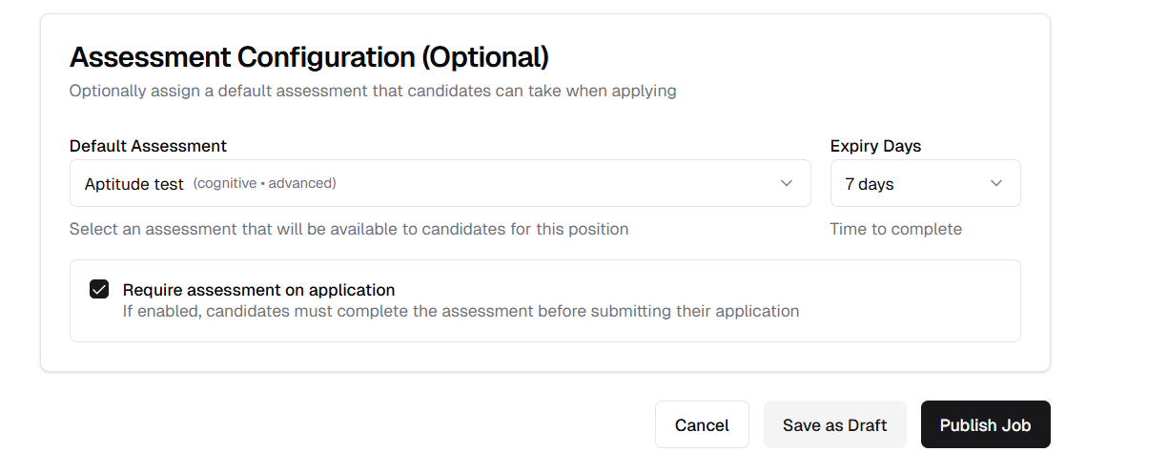Click the 'Aptitude test' selected value
Screen dimensions: 1168x473
coord(133,184)
